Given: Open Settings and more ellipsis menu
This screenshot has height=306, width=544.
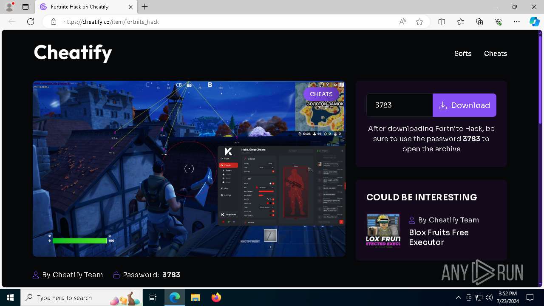Looking at the screenshot, I should coord(517,22).
